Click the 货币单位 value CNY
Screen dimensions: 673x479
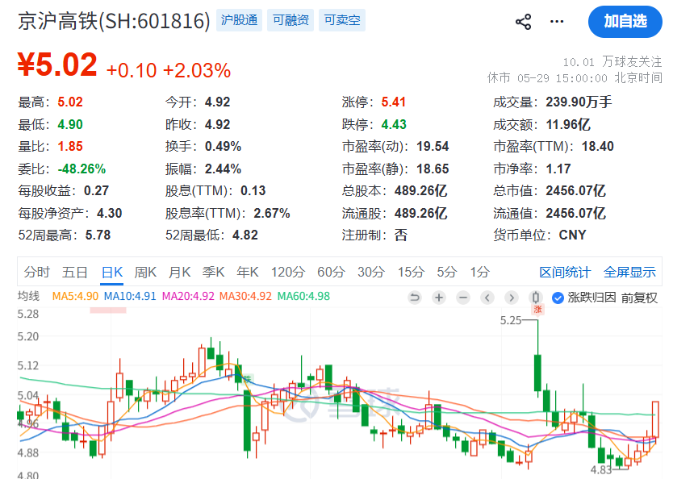(572, 235)
